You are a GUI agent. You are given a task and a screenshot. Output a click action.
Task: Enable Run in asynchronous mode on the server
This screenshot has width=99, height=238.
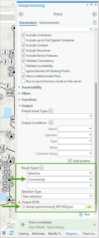coord(23,81)
